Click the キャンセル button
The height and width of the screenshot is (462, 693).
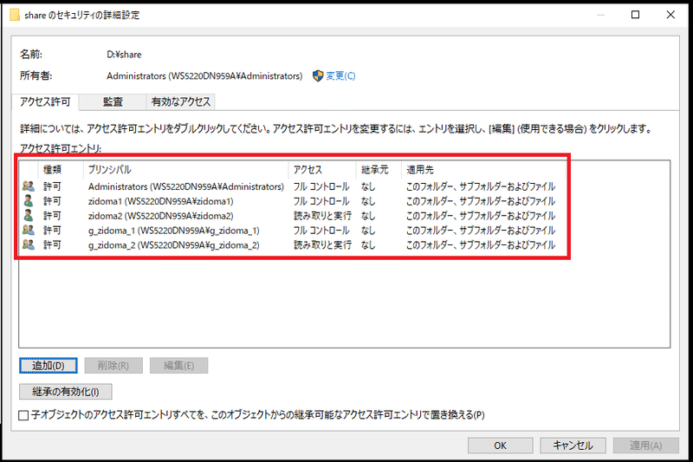573,446
